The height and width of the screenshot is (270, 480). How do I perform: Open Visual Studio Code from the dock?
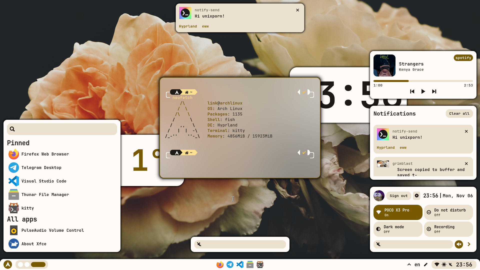tap(240, 264)
